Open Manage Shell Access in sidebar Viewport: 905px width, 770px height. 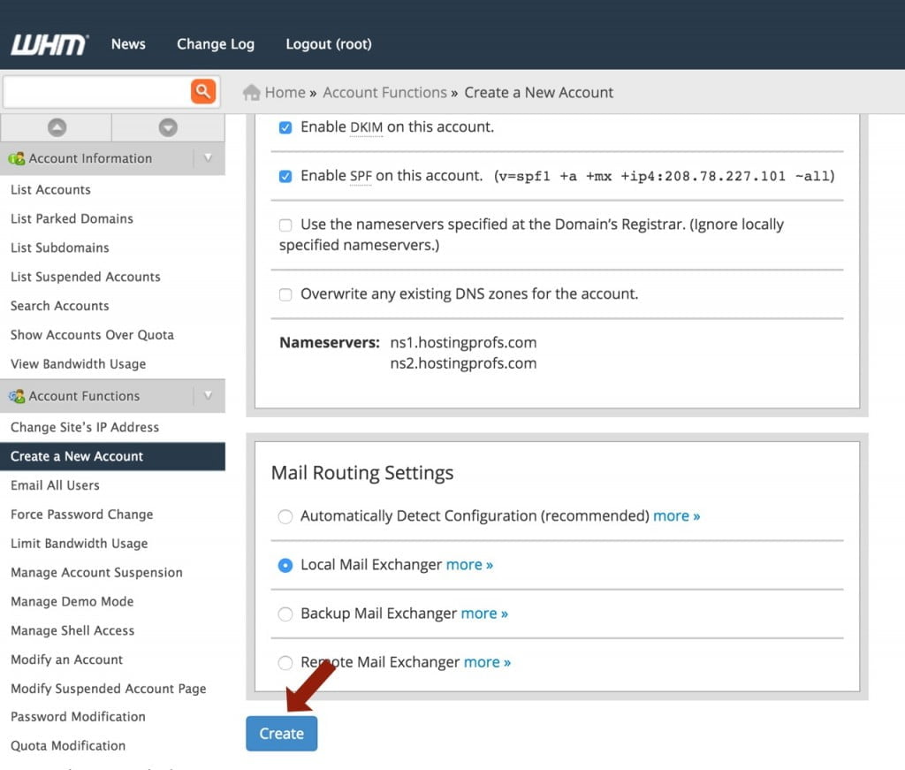pyautogui.click(x=72, y=631)
